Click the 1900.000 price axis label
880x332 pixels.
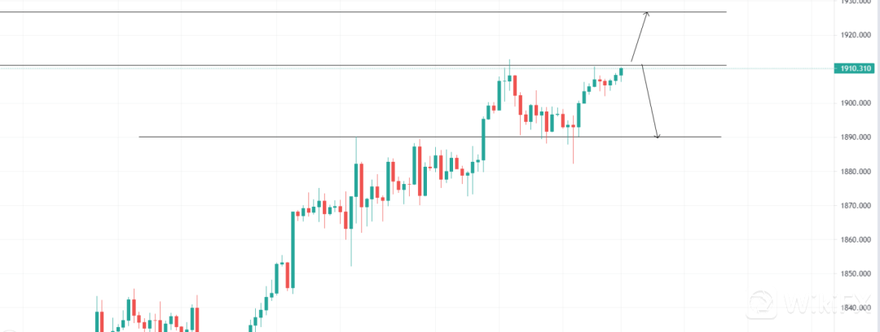(x=859, y=103)
